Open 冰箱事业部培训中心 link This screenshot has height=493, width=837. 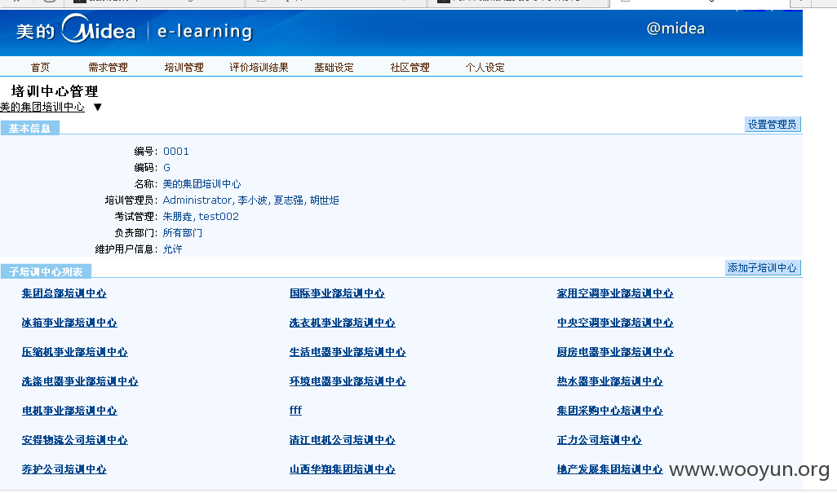tap(69, 323)
